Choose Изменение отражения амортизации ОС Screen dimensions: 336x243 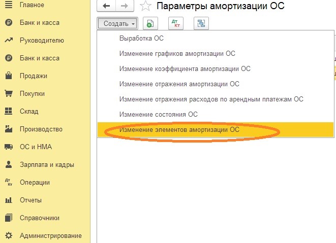[x=216, y=84]
